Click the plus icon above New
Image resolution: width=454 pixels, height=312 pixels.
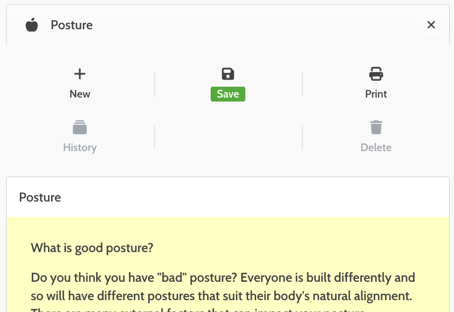coord(79,74)
